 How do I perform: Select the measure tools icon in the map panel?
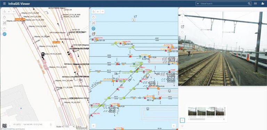click(5, 23)
